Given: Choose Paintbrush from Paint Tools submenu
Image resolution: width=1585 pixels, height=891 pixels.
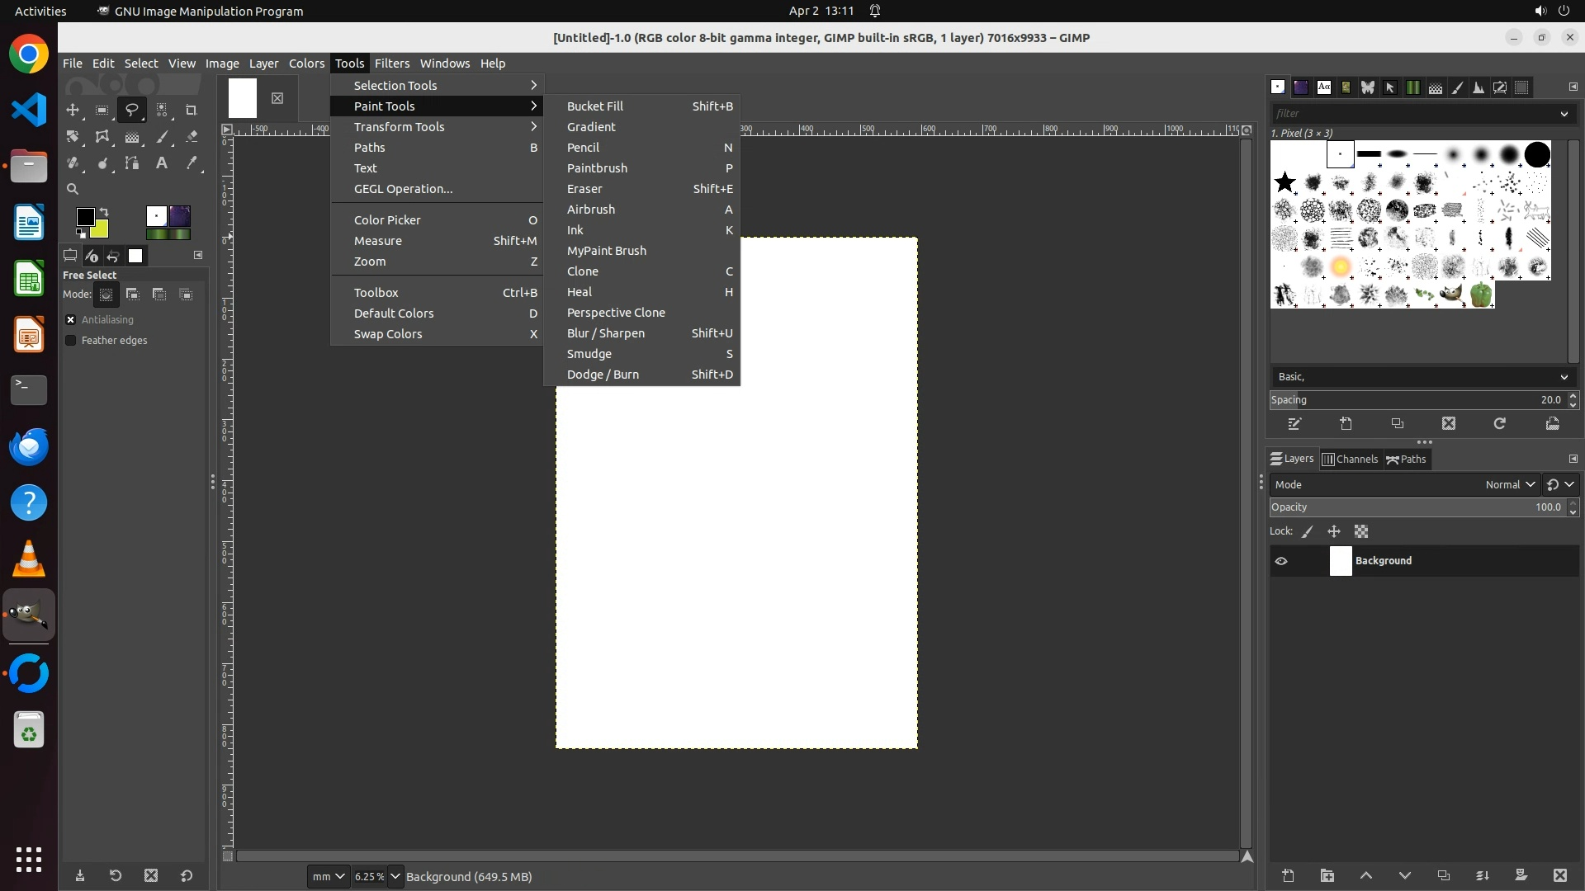Looking at the screenshot, I should click(597, 168).
